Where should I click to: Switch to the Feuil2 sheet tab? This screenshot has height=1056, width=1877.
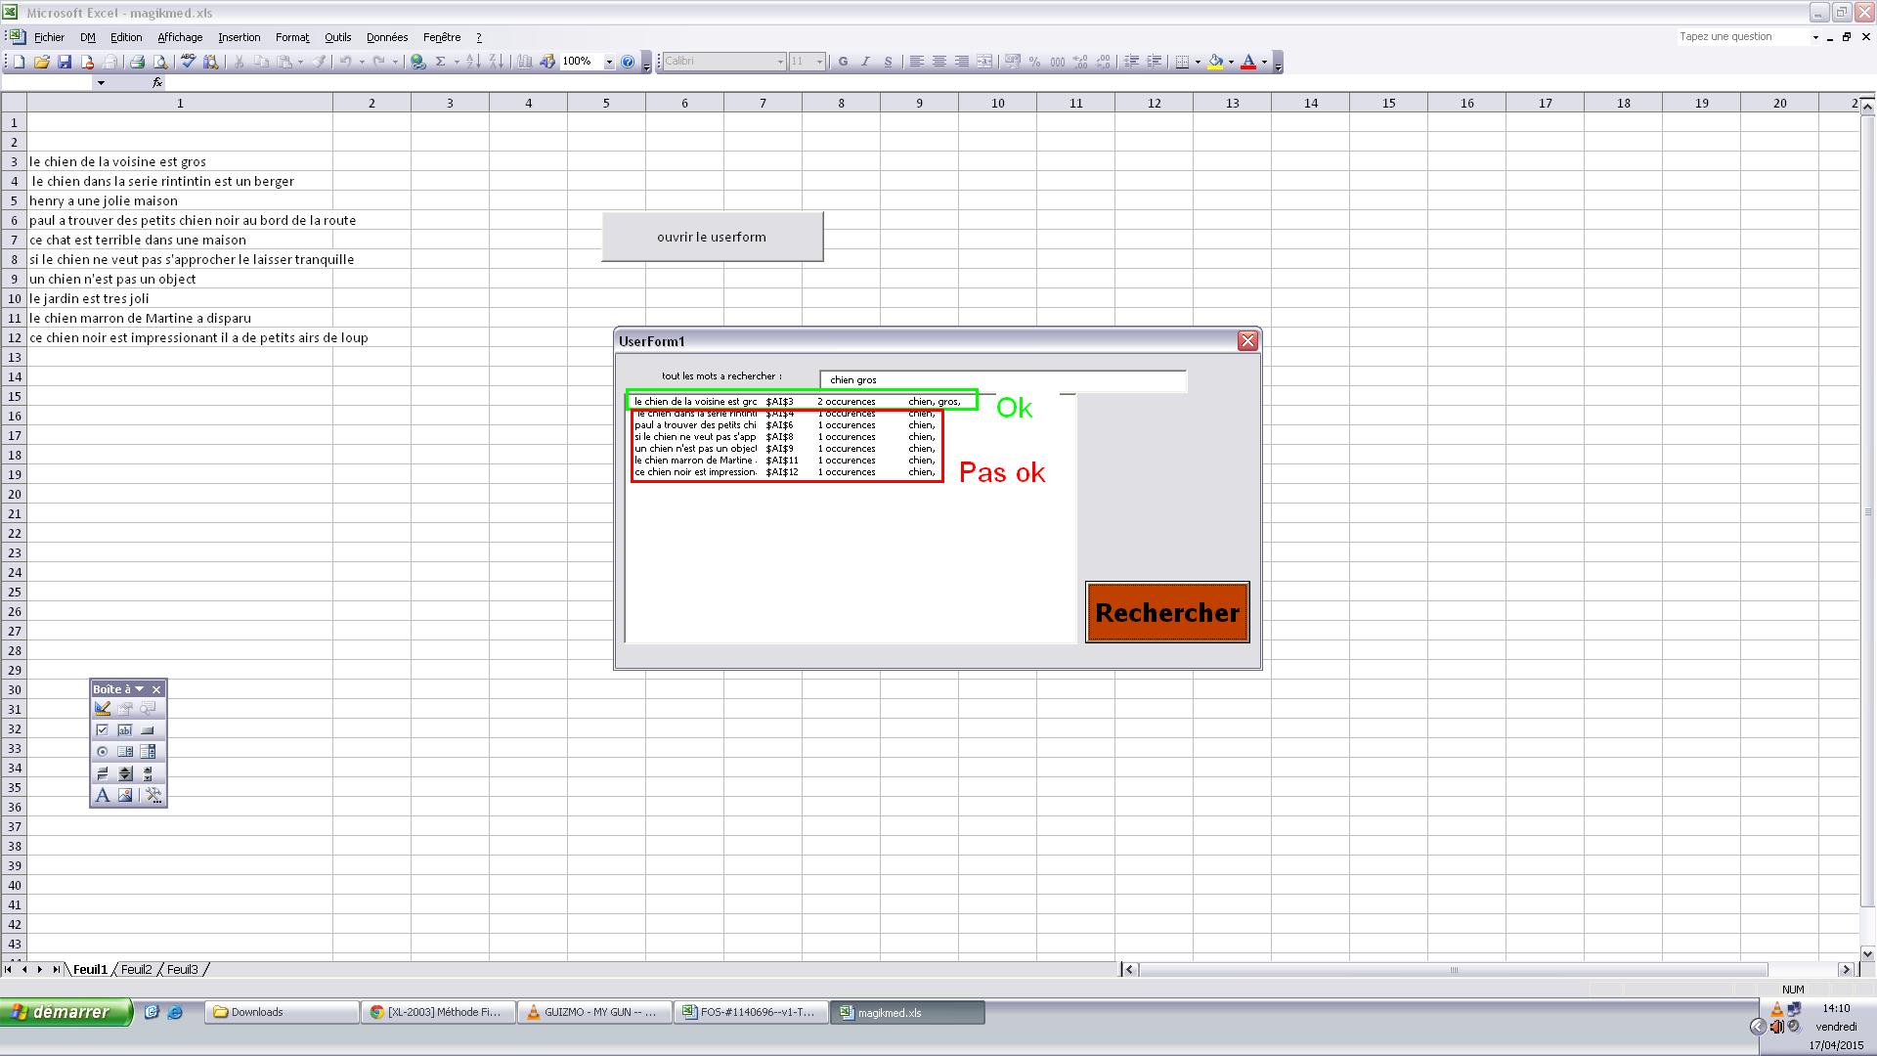point(137,970)
